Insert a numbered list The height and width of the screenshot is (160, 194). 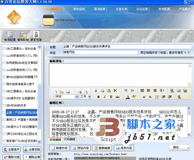[157, 97]
